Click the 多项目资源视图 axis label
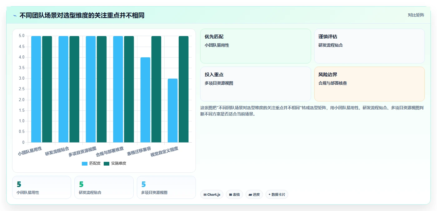 point(82,152)
